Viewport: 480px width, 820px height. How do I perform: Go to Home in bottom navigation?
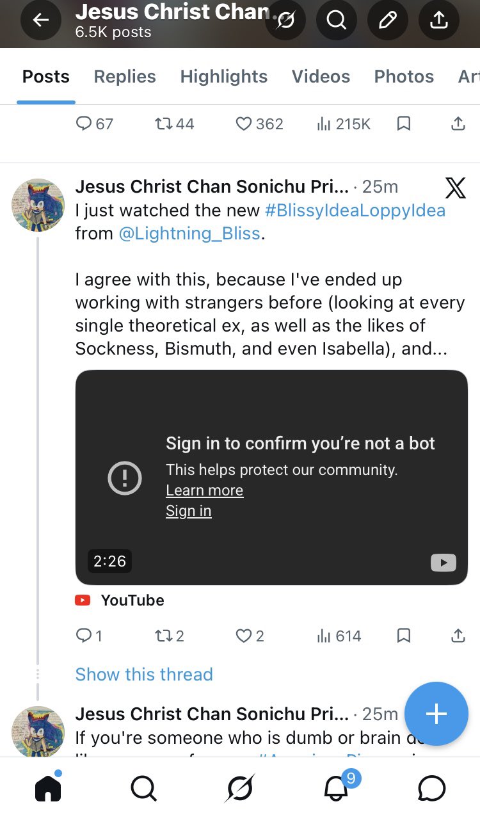pos(48,788)
